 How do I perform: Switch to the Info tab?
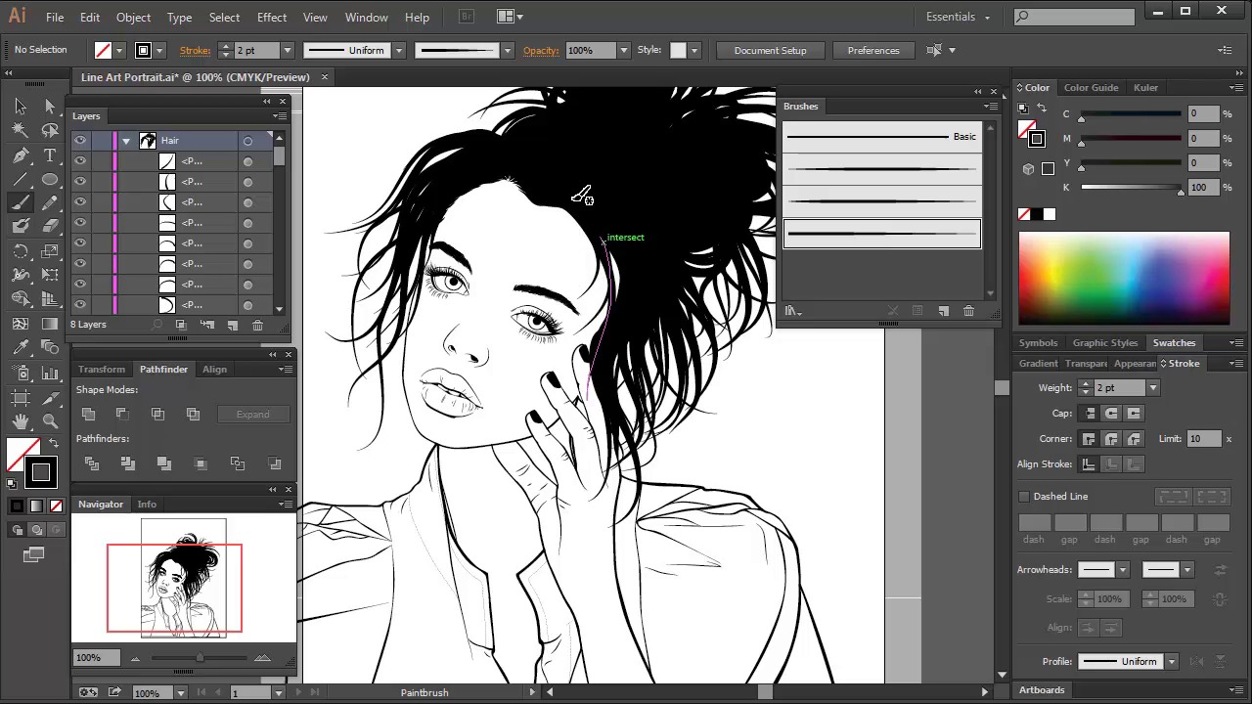[147, 505]
